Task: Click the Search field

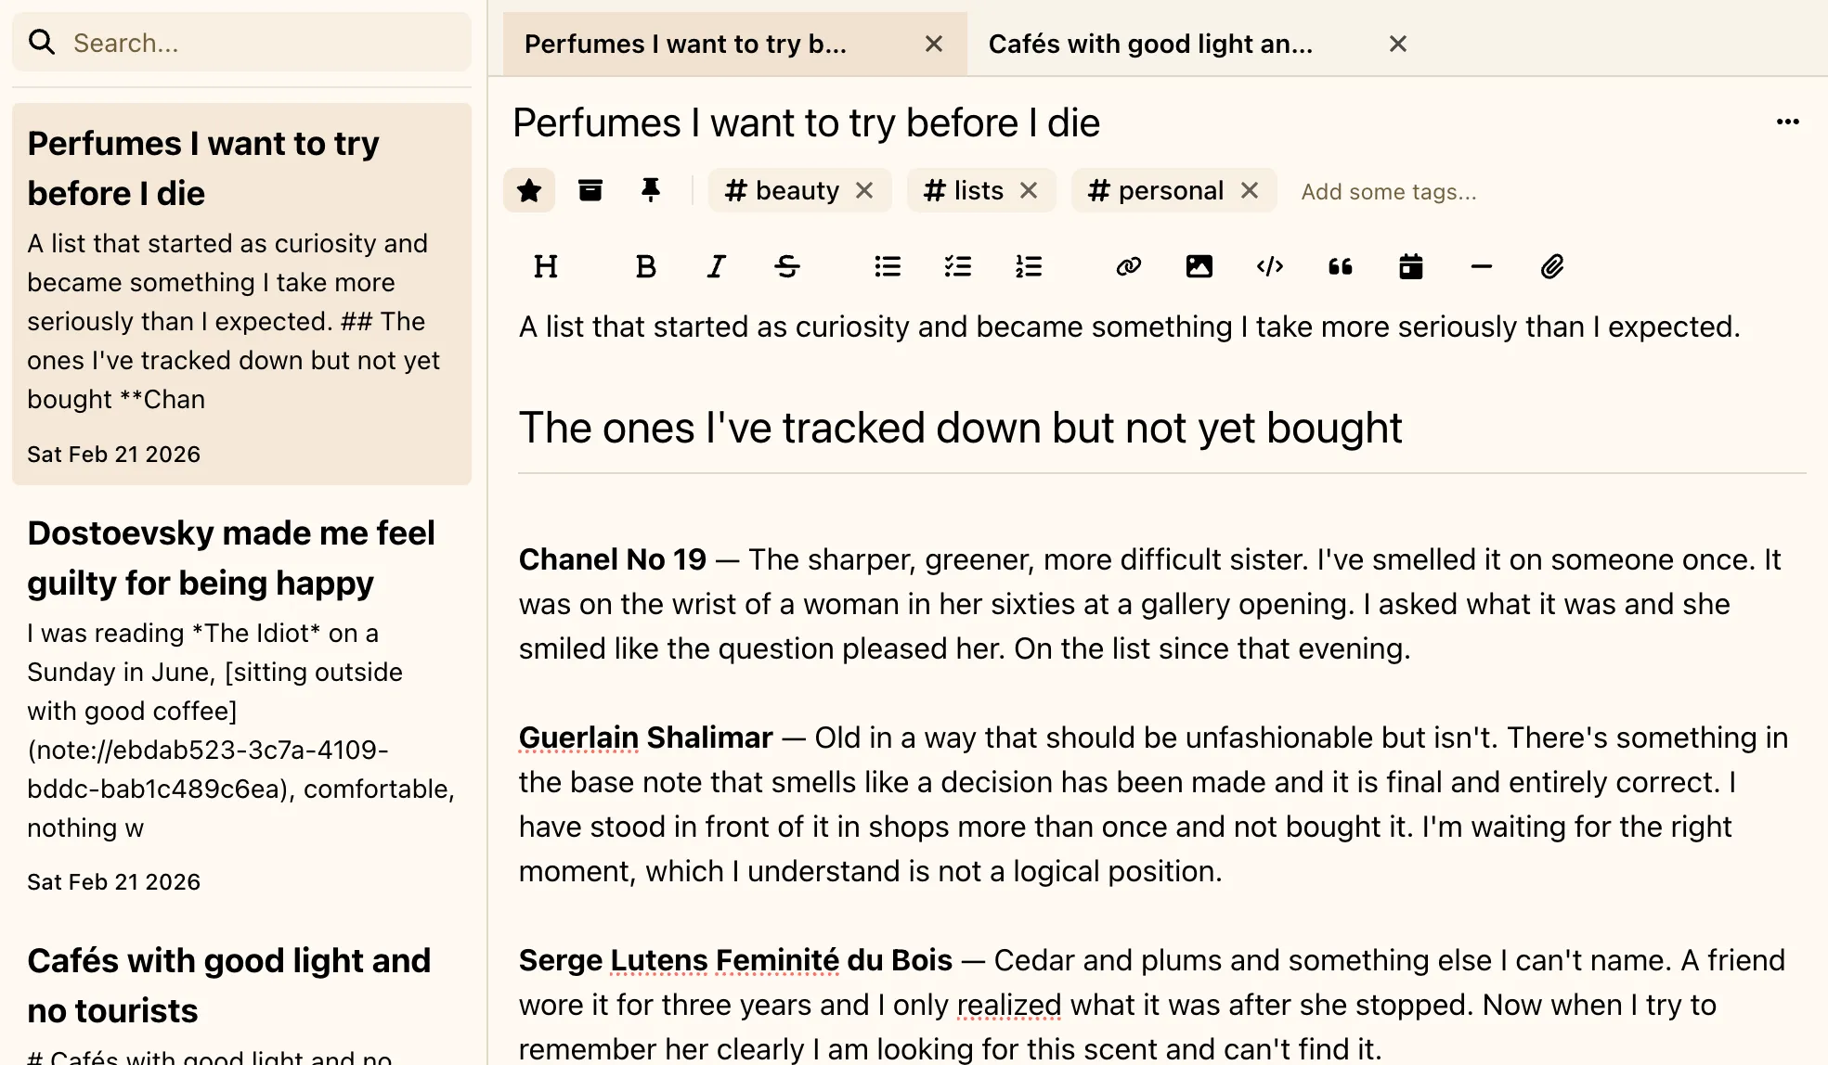Action: [241, 42]
